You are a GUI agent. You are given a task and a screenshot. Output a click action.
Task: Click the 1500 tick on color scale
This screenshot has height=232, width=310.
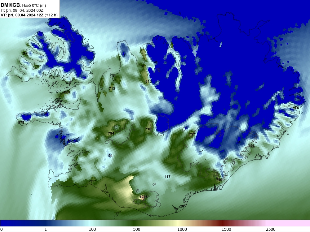[226, 229]
